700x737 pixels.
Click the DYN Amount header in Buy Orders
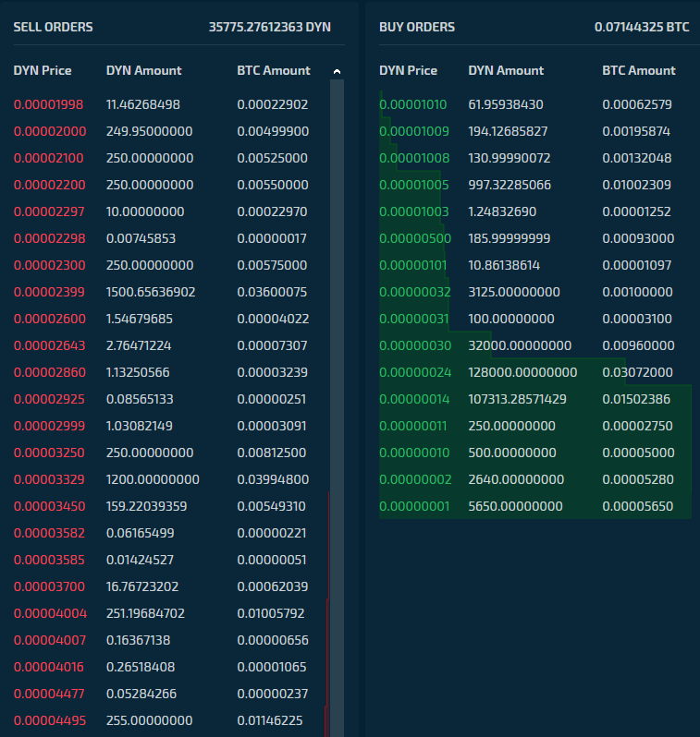point(506,70)
